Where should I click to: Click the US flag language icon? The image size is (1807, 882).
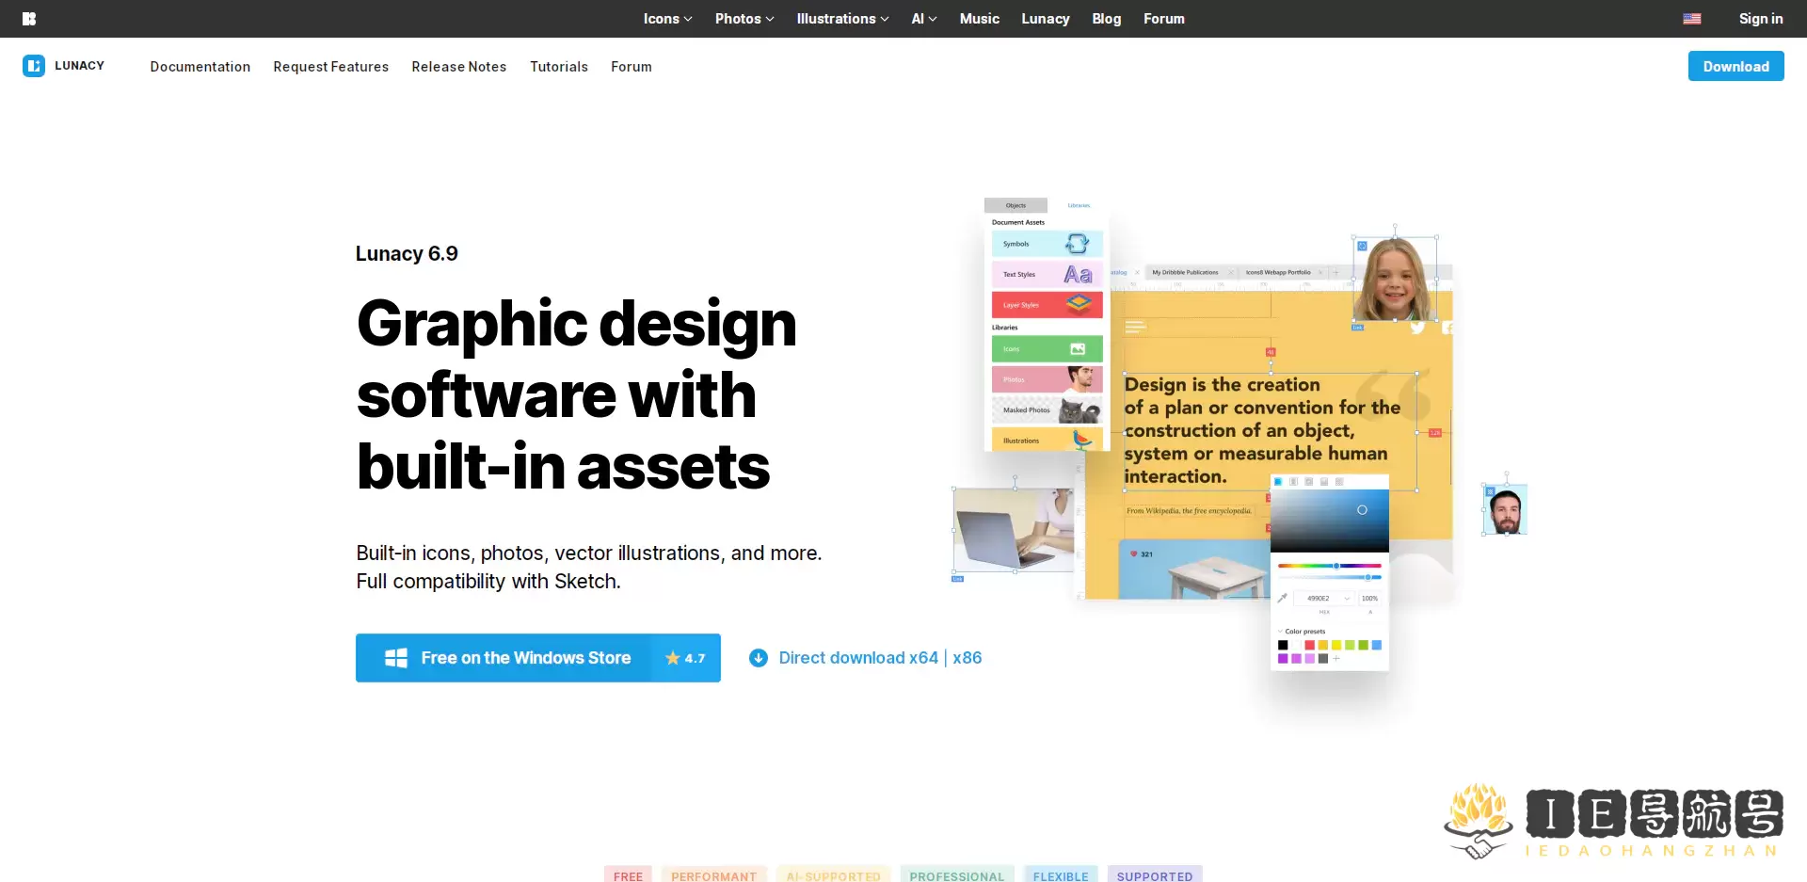click(1692, 19)
